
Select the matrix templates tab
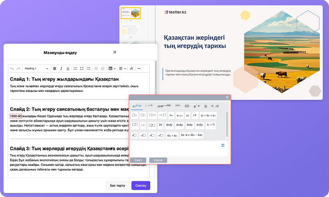point(178,106)
